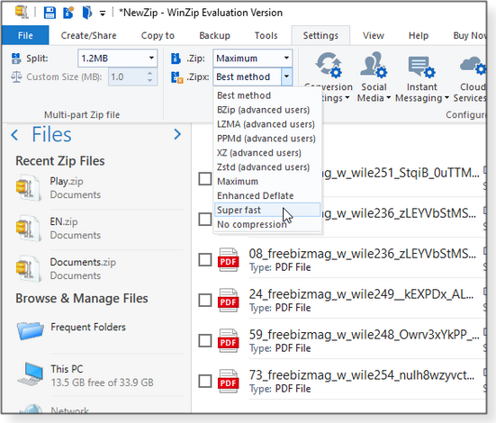This screenshot has width=496, height=423.
Task: Click the Frequent Folders folder icon
Action: point(30,330)
